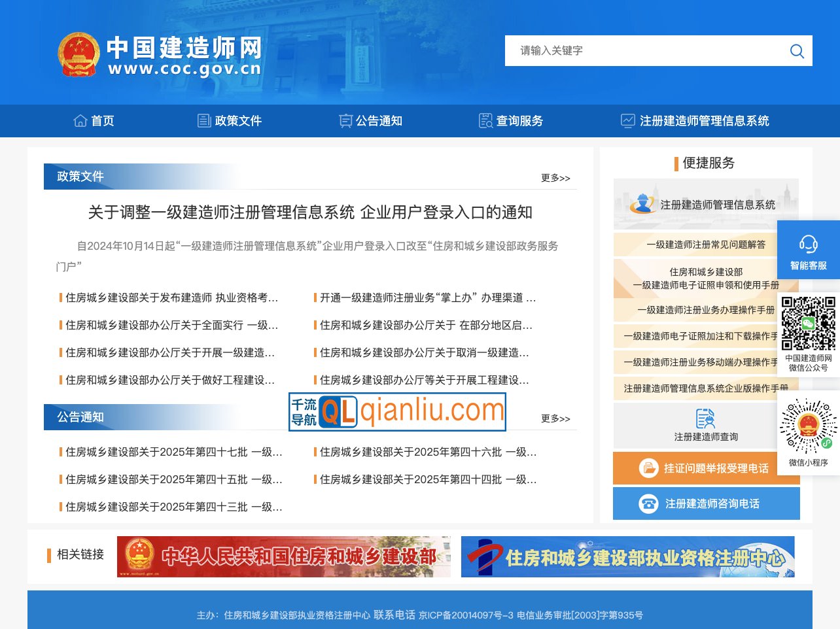Screen dimensions: 840x629
Task: Click the 注册建造师查询 clipboard icon
Action: pos(706,419)
